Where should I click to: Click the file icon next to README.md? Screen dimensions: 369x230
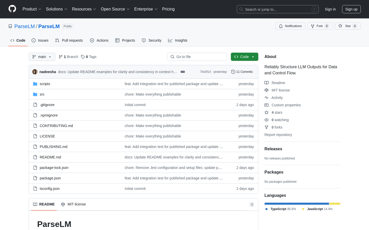(x=35, y=157)
